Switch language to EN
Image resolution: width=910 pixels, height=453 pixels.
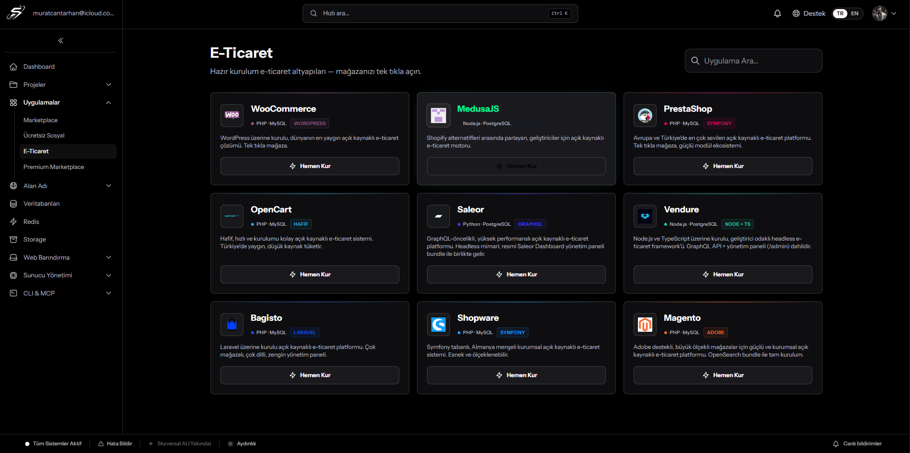click(855, 13)
